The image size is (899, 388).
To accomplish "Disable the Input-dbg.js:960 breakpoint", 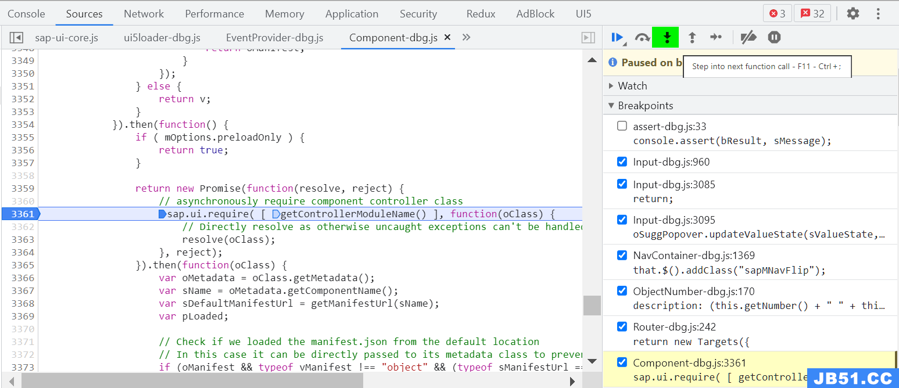I will click(x=622, y=161).
